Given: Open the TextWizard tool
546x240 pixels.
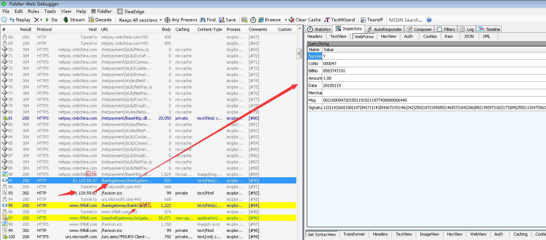Looking at the screenshot, I should pyautogui.click(x=340, y=20).
